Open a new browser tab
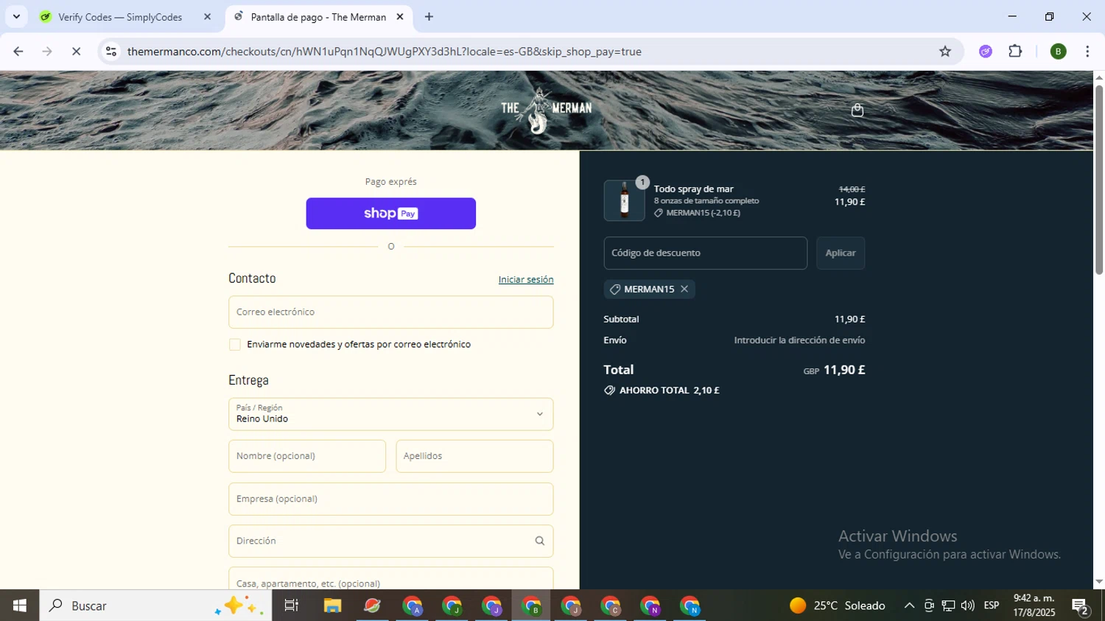Viewport: 1105px width, 621px height. pyautogui.click(x=429, y=16)
